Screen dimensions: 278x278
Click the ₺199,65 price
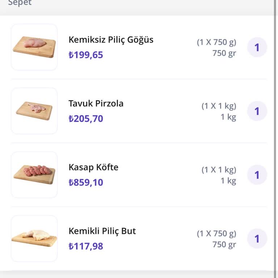tap(86, 55)
